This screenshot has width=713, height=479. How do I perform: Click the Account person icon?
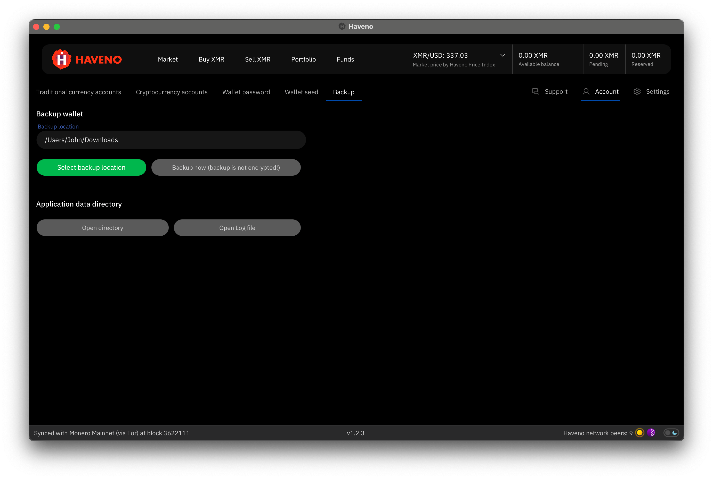(x=586, y=91)
